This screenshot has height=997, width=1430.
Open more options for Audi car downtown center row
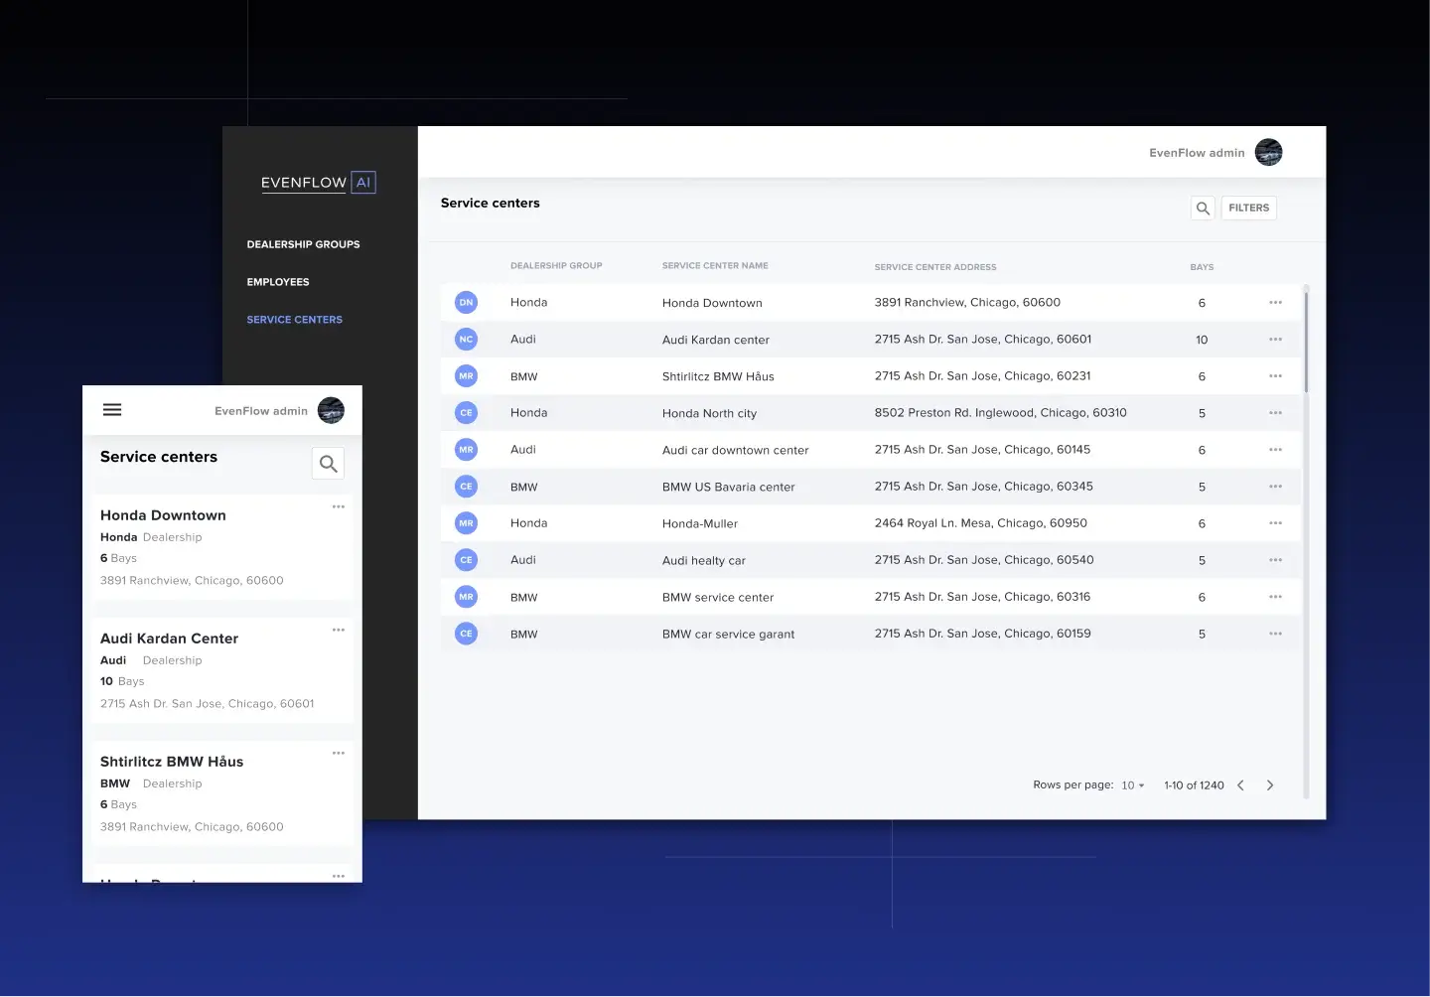click(x=1275, y=450)
